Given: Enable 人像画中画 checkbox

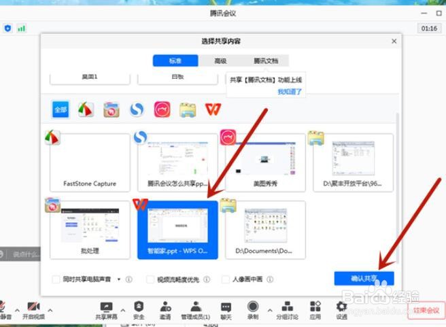Looking at the screenshot, I should coord(226,279).
